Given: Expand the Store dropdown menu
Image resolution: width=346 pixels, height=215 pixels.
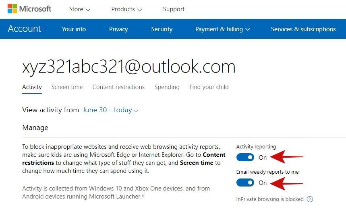Looking at the screenshot, I should (80, 9).
